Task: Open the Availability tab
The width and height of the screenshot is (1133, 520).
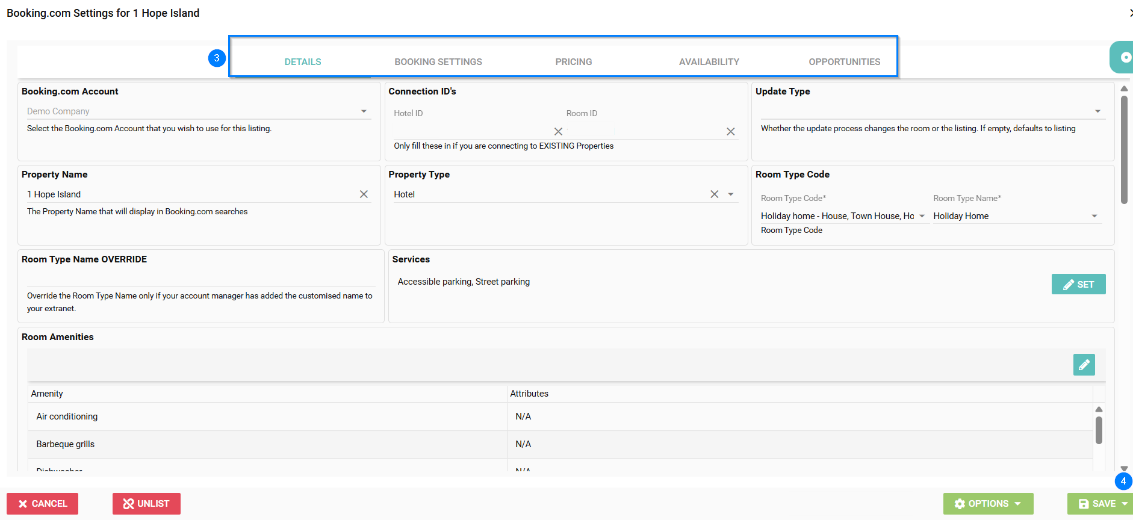Action: [709, 61]
